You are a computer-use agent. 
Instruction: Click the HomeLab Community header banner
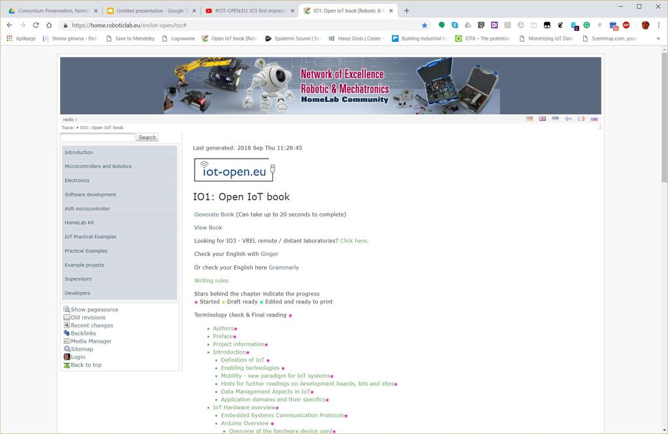[330, 85]
